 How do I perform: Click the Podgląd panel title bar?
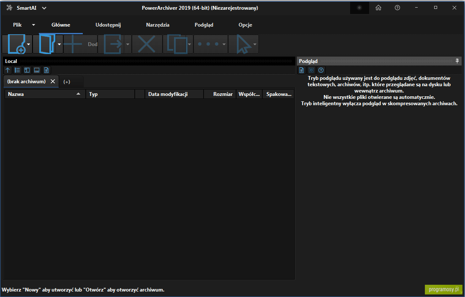click(x=379, y=61)
